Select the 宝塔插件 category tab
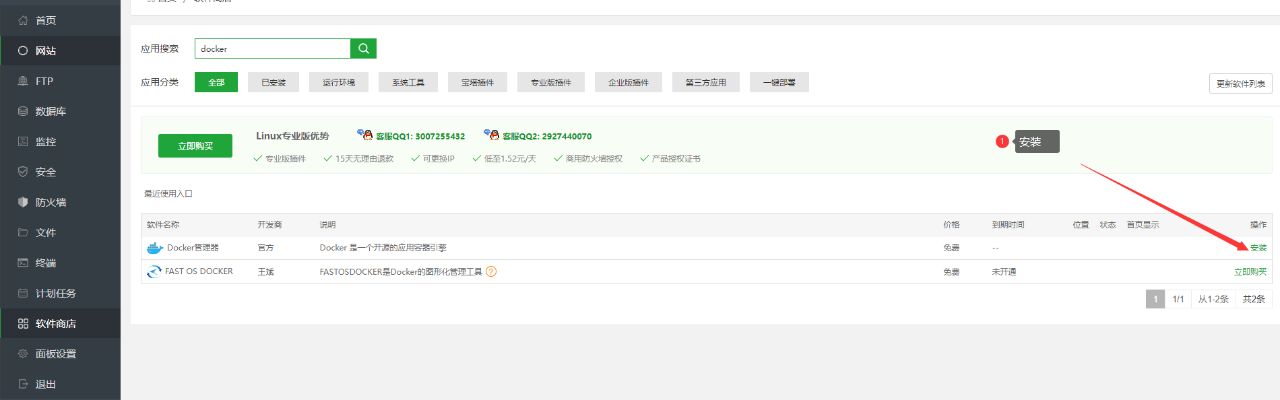This screenshot has width=1280, height=400. click(478, 82)
